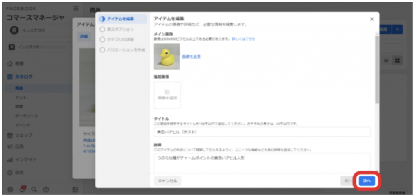Click the hamburger menu icon in sidebar header
The height and width of the screenshot is (196, 419).
76,8
